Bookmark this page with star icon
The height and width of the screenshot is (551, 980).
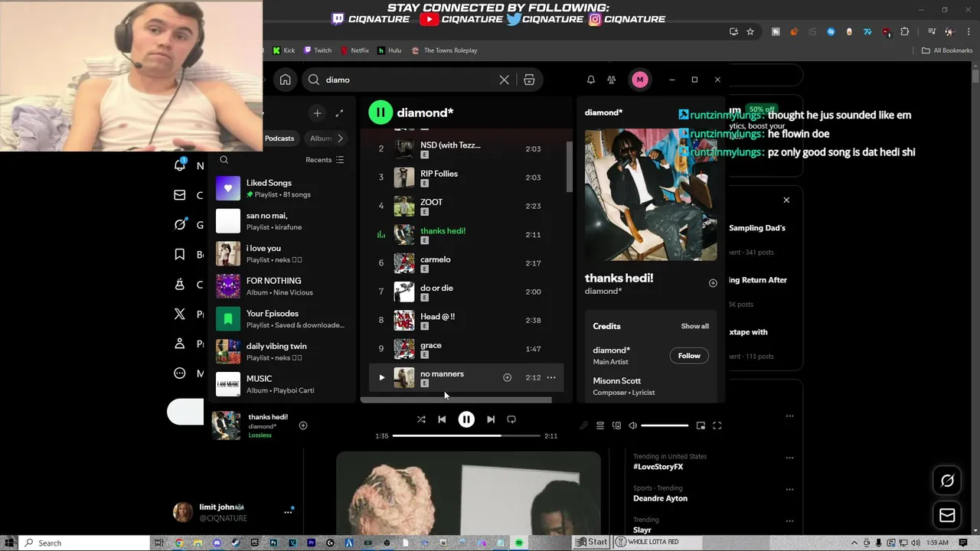(750, 32)
